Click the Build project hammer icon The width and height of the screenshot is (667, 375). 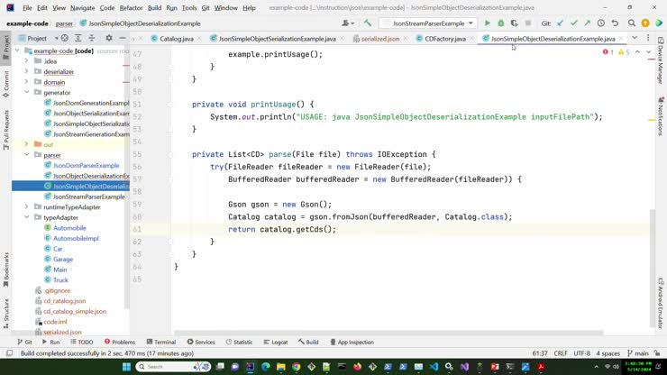pos(367,23)
